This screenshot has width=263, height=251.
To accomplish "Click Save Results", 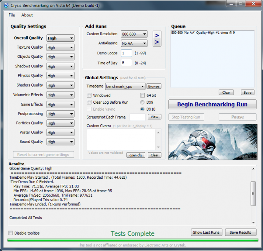I will (240, 232).
